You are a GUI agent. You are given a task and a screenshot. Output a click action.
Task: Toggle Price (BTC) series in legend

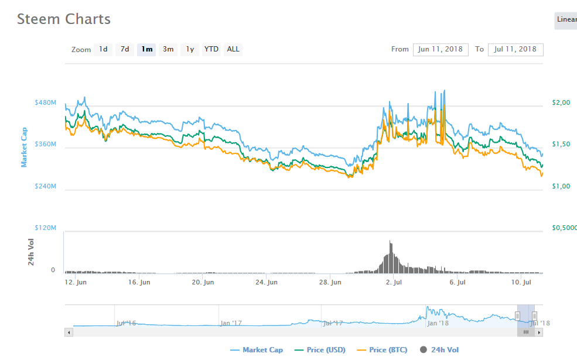[382, 350]
